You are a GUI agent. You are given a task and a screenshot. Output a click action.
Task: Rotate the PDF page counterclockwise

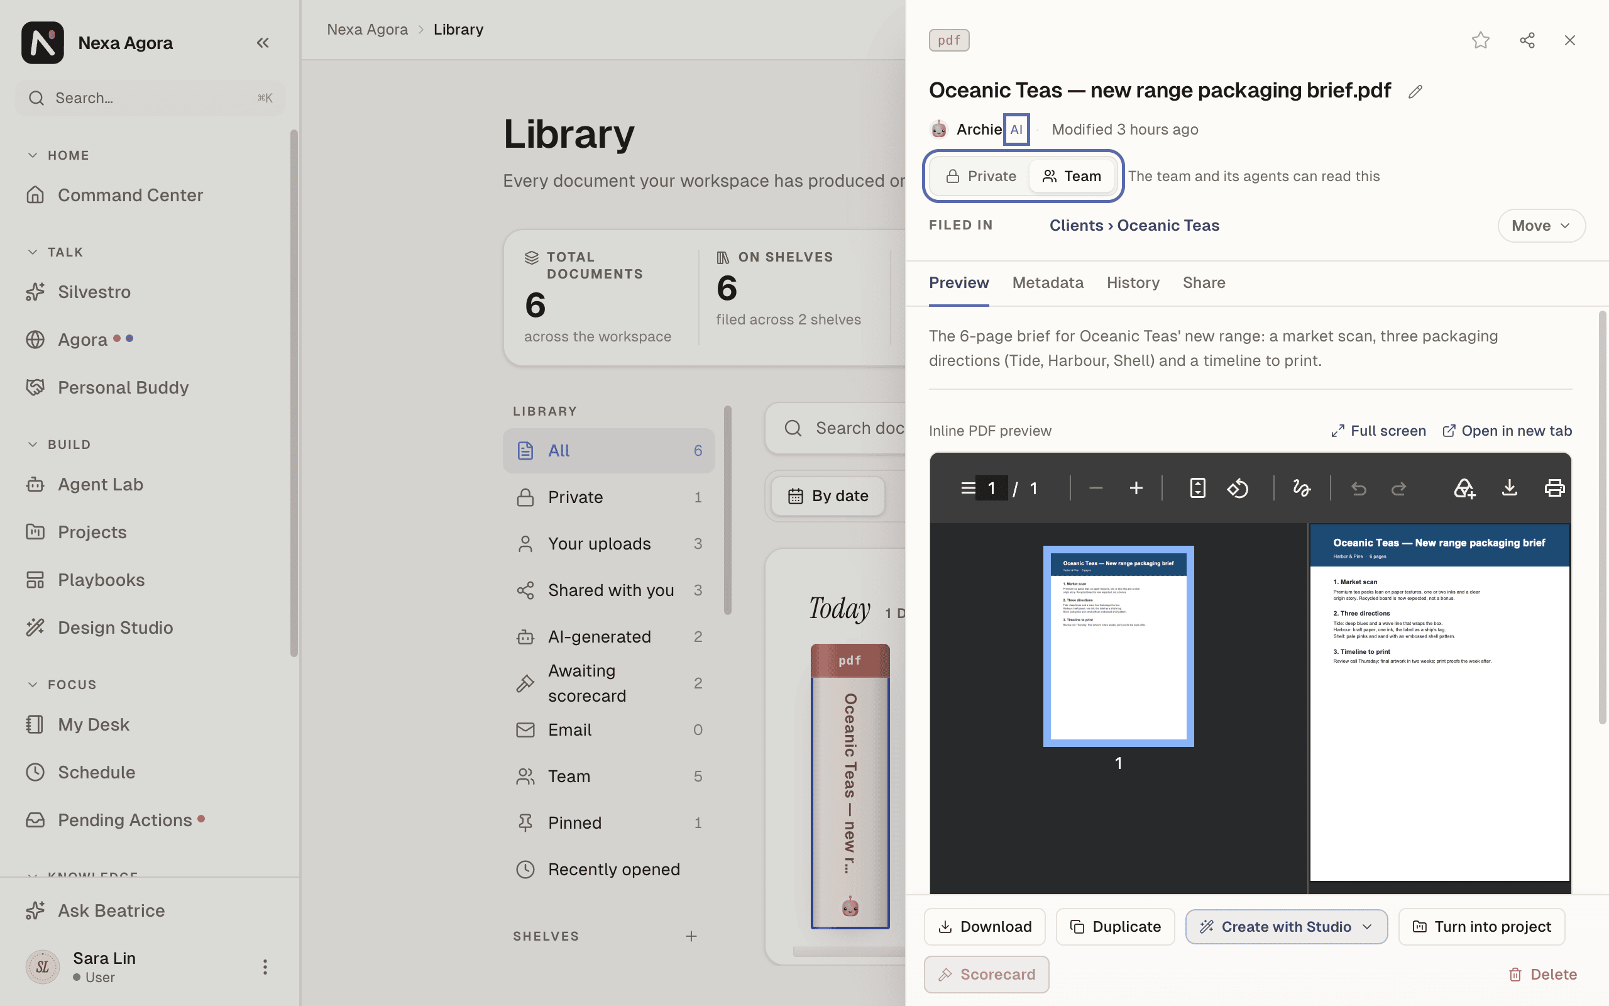(x=1238, y=489)
